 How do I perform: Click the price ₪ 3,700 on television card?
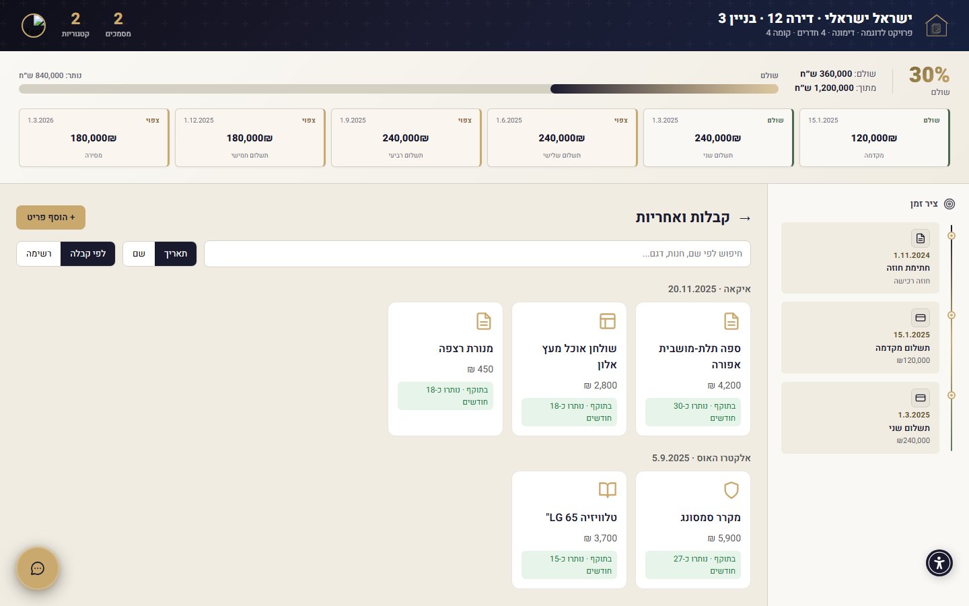click(600, 539)
